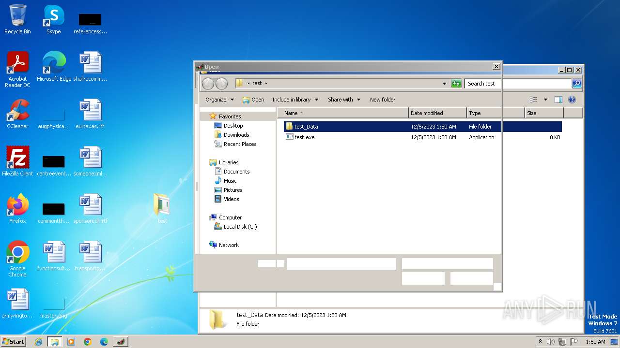Open Documents library
This screenshot has width=620, height=348.
(x=236, y=172)
